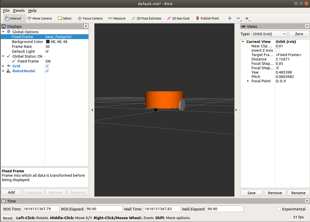Viewport: 310px width, 222px height.
Task: Click the ROS Time field
Action: [41, 209]
